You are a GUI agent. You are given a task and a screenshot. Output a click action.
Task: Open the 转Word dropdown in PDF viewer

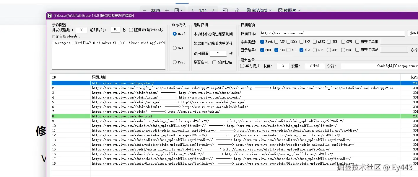tap(259, 10)
